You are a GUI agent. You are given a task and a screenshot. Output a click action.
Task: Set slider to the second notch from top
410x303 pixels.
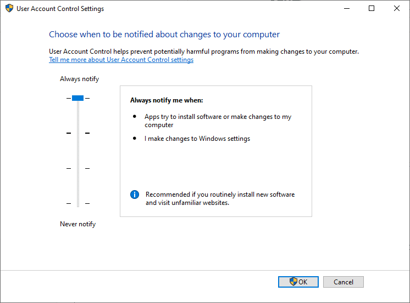click(x=77, y=133)
